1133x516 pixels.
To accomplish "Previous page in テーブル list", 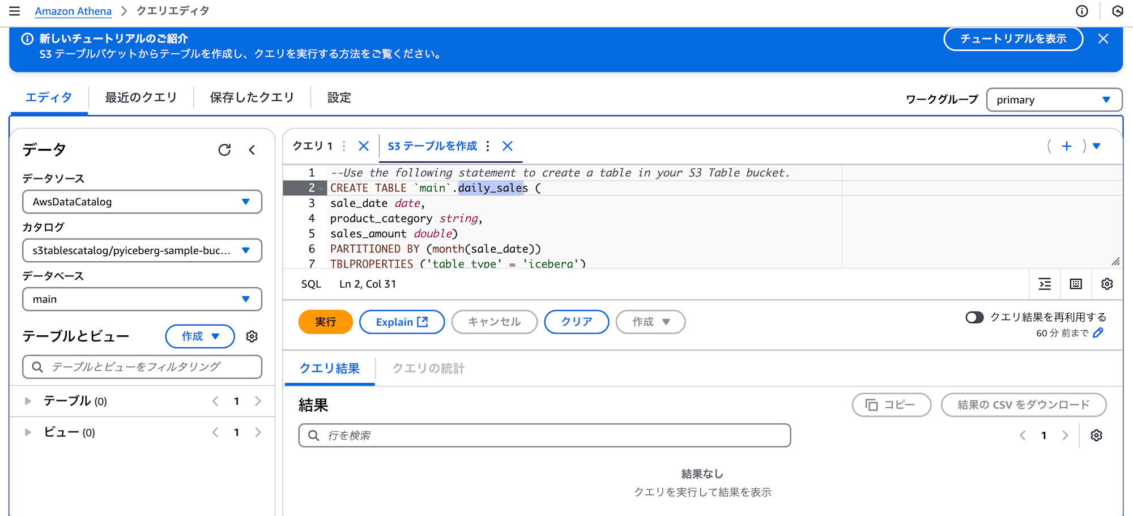I will coord(215,401).
